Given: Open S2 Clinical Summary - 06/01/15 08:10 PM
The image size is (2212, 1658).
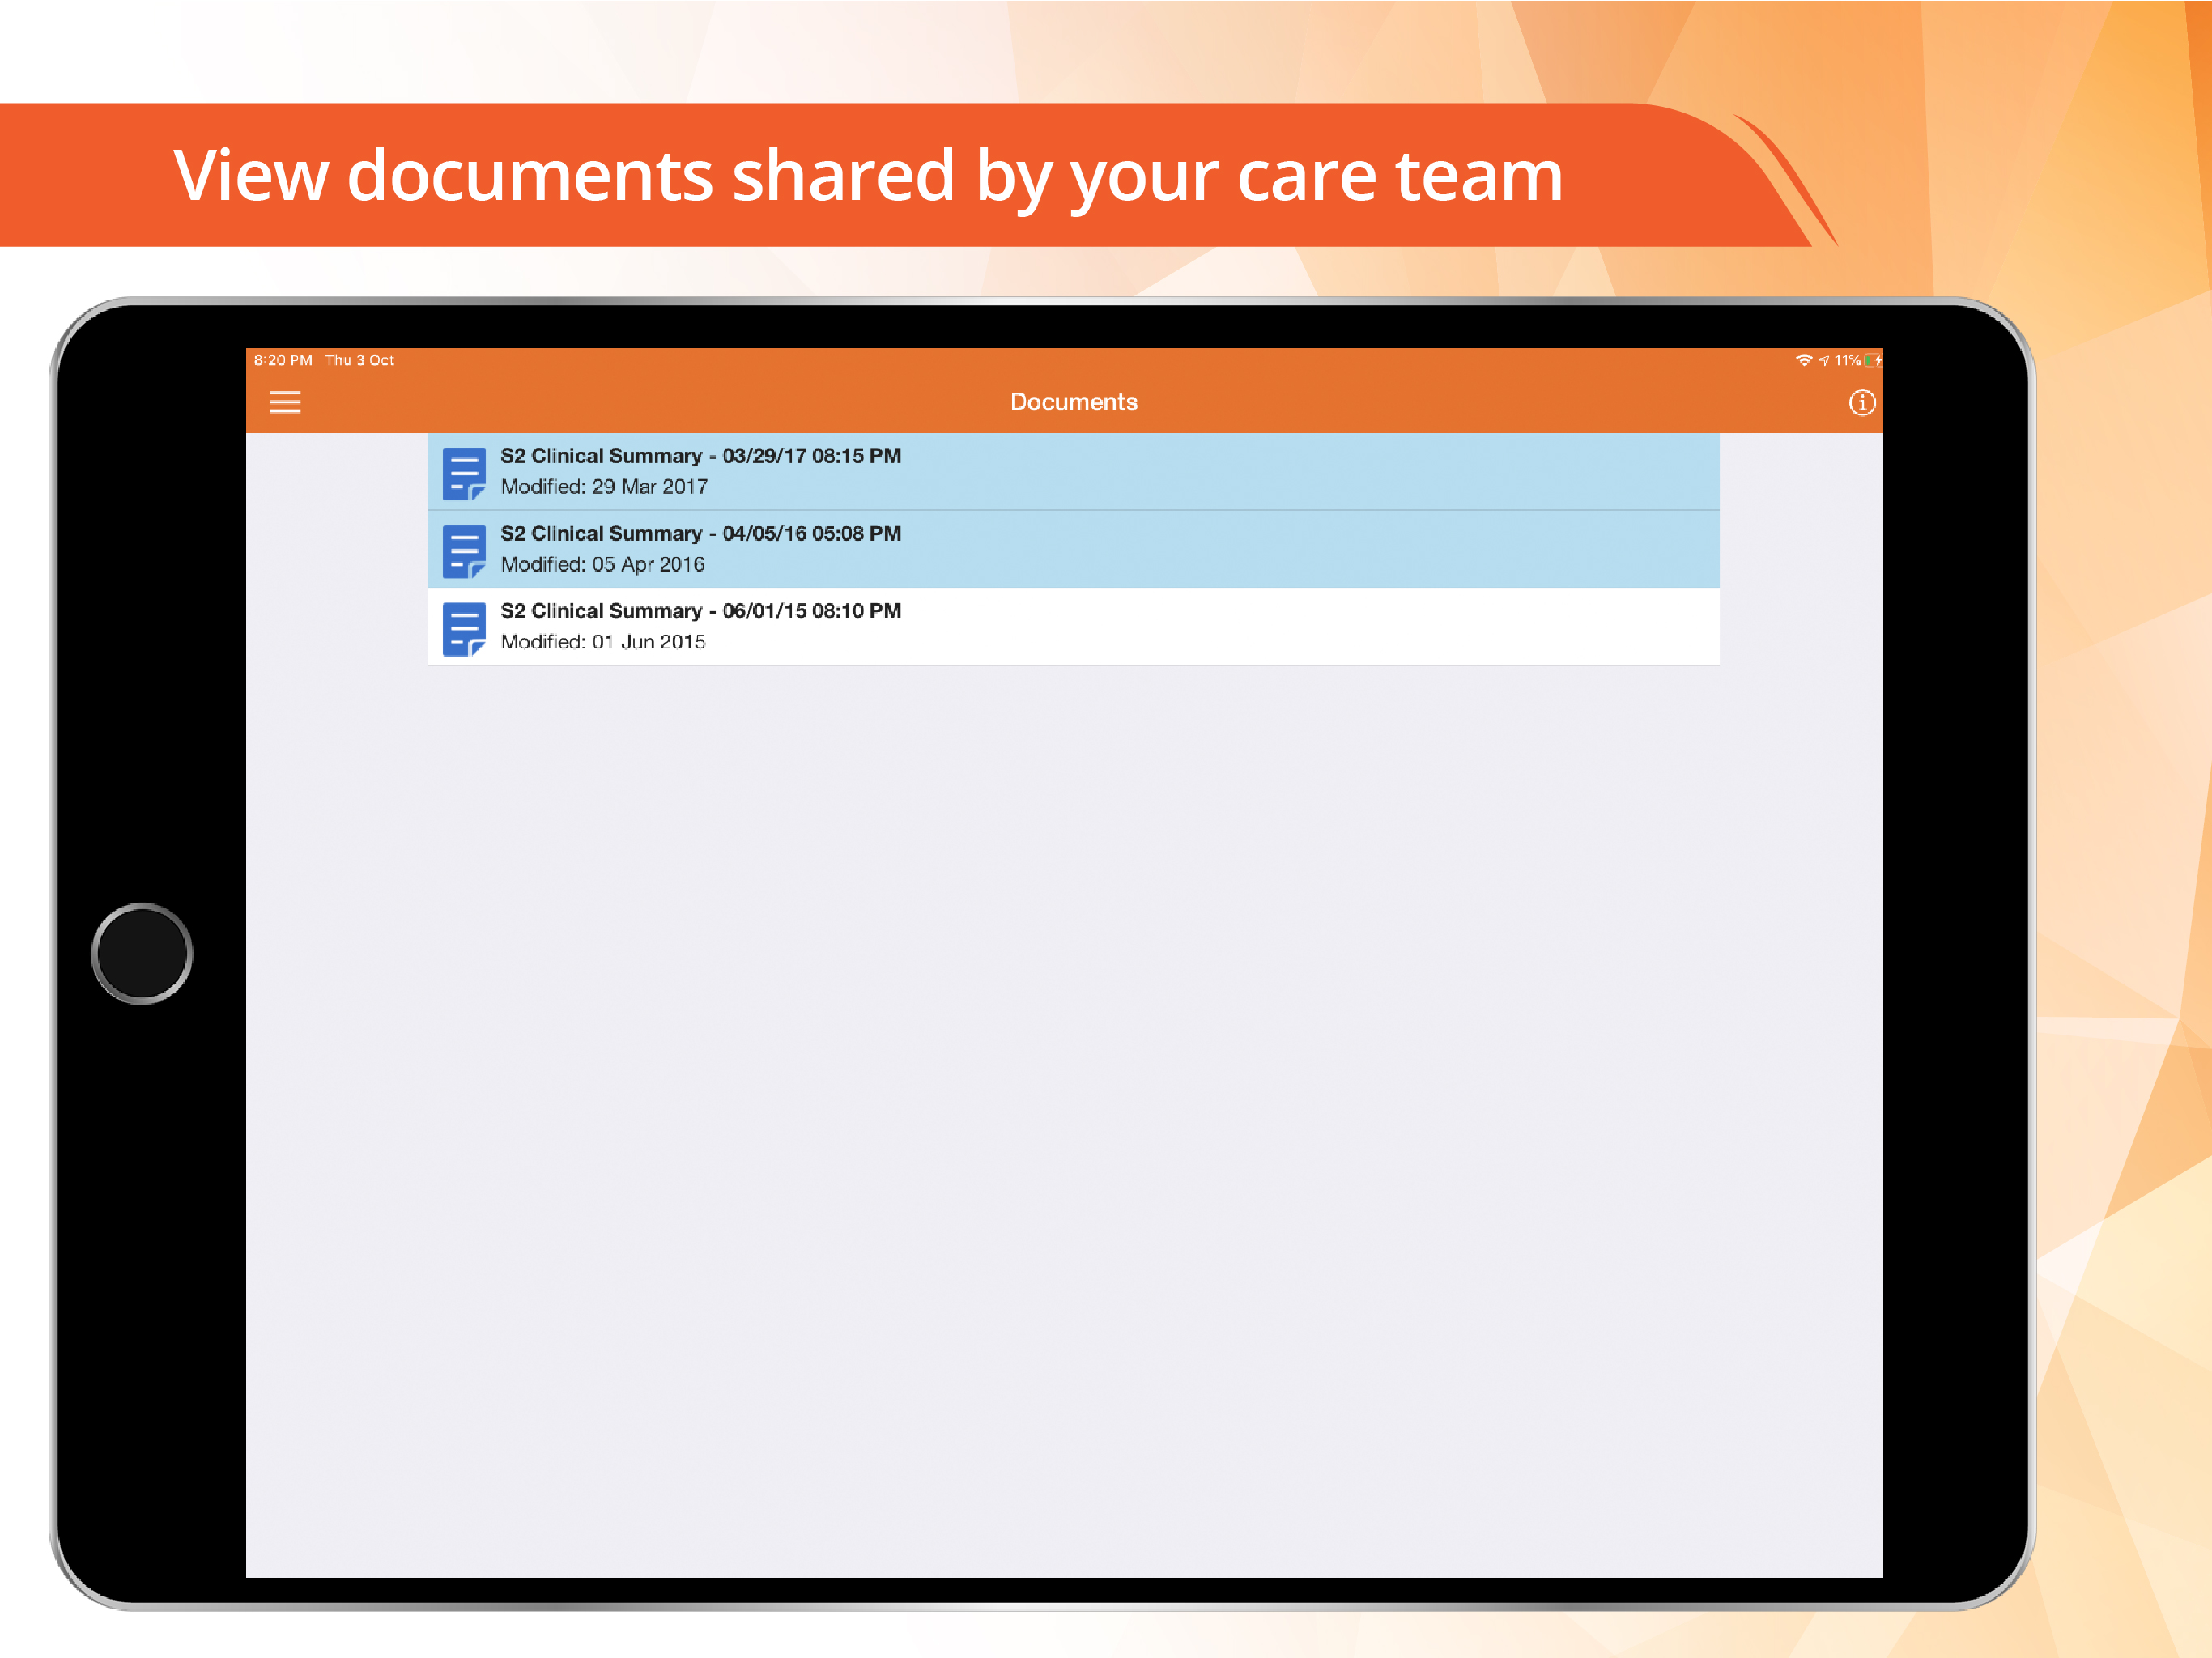Looking at the screenshot, I should point(1073,627).
